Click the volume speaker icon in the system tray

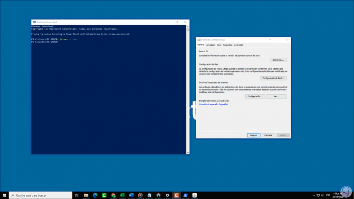point(323,195)
